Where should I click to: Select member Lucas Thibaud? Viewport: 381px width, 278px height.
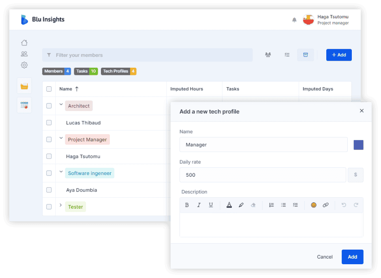(x=83, y=123)
